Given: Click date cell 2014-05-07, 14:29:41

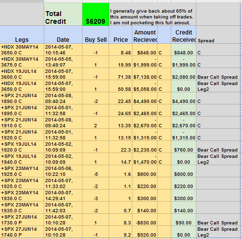Looking at the screenshot, I should (x=63, y=195).
